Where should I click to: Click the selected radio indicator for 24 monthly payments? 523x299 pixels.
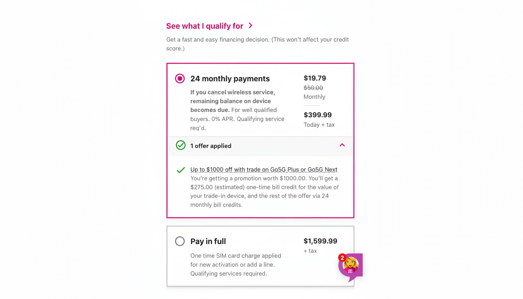click(180, 78)
